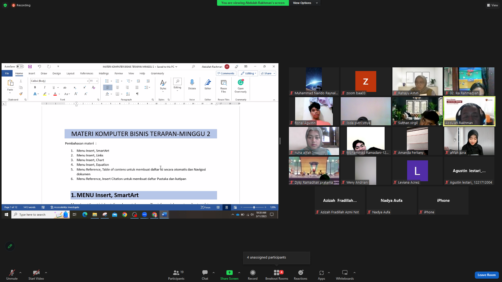Click Accessibility: Investigate in status bar

pos(65,207)
